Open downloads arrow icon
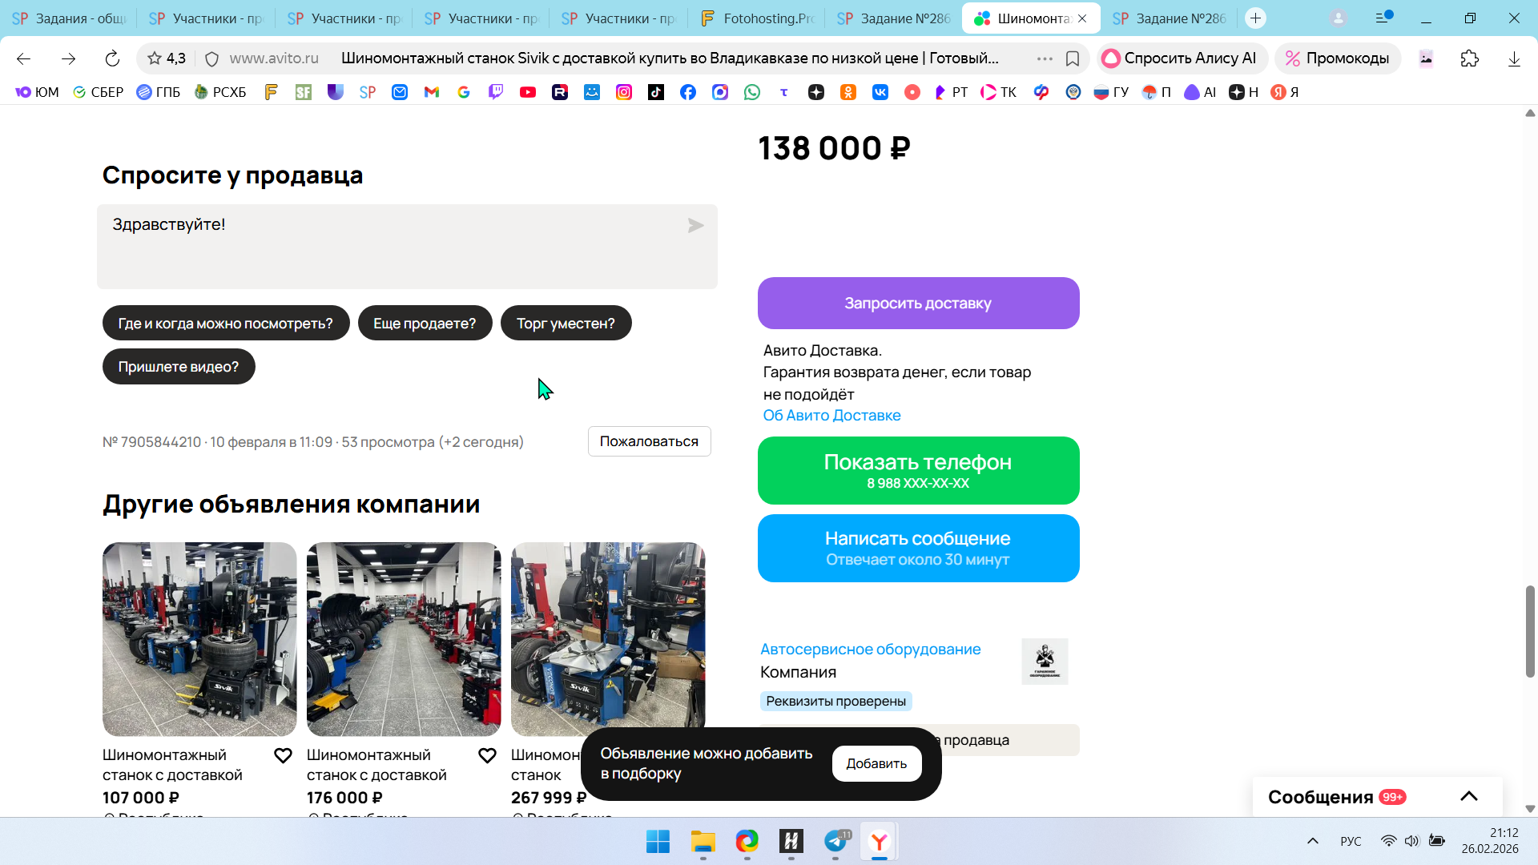The height and width of the screenshot is (865, 1538). [1513, 58]
